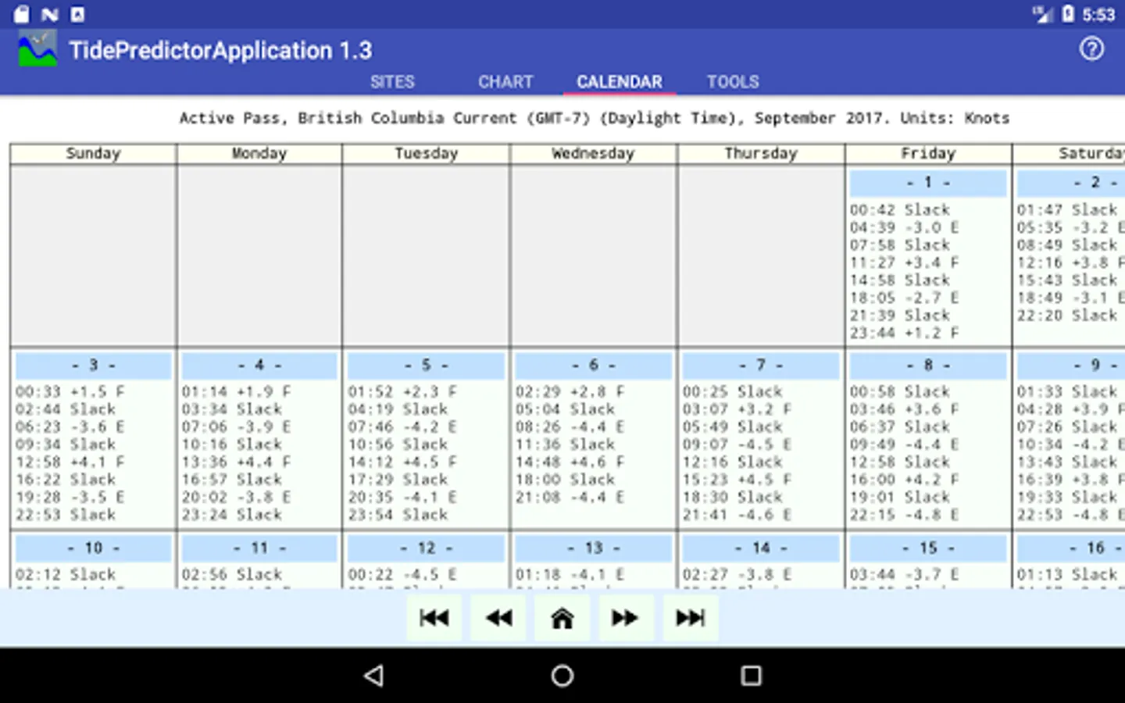
Task: Select day header - 12 -
Action: [427, 548]
